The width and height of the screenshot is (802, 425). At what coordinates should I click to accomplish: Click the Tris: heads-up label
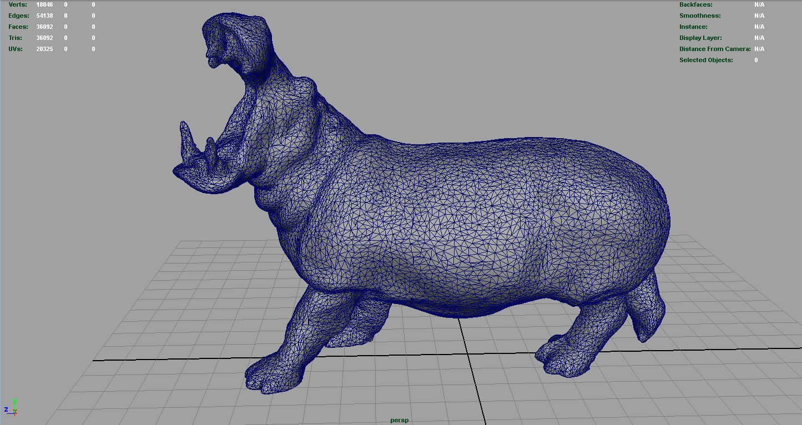click(x=16, y=38)
